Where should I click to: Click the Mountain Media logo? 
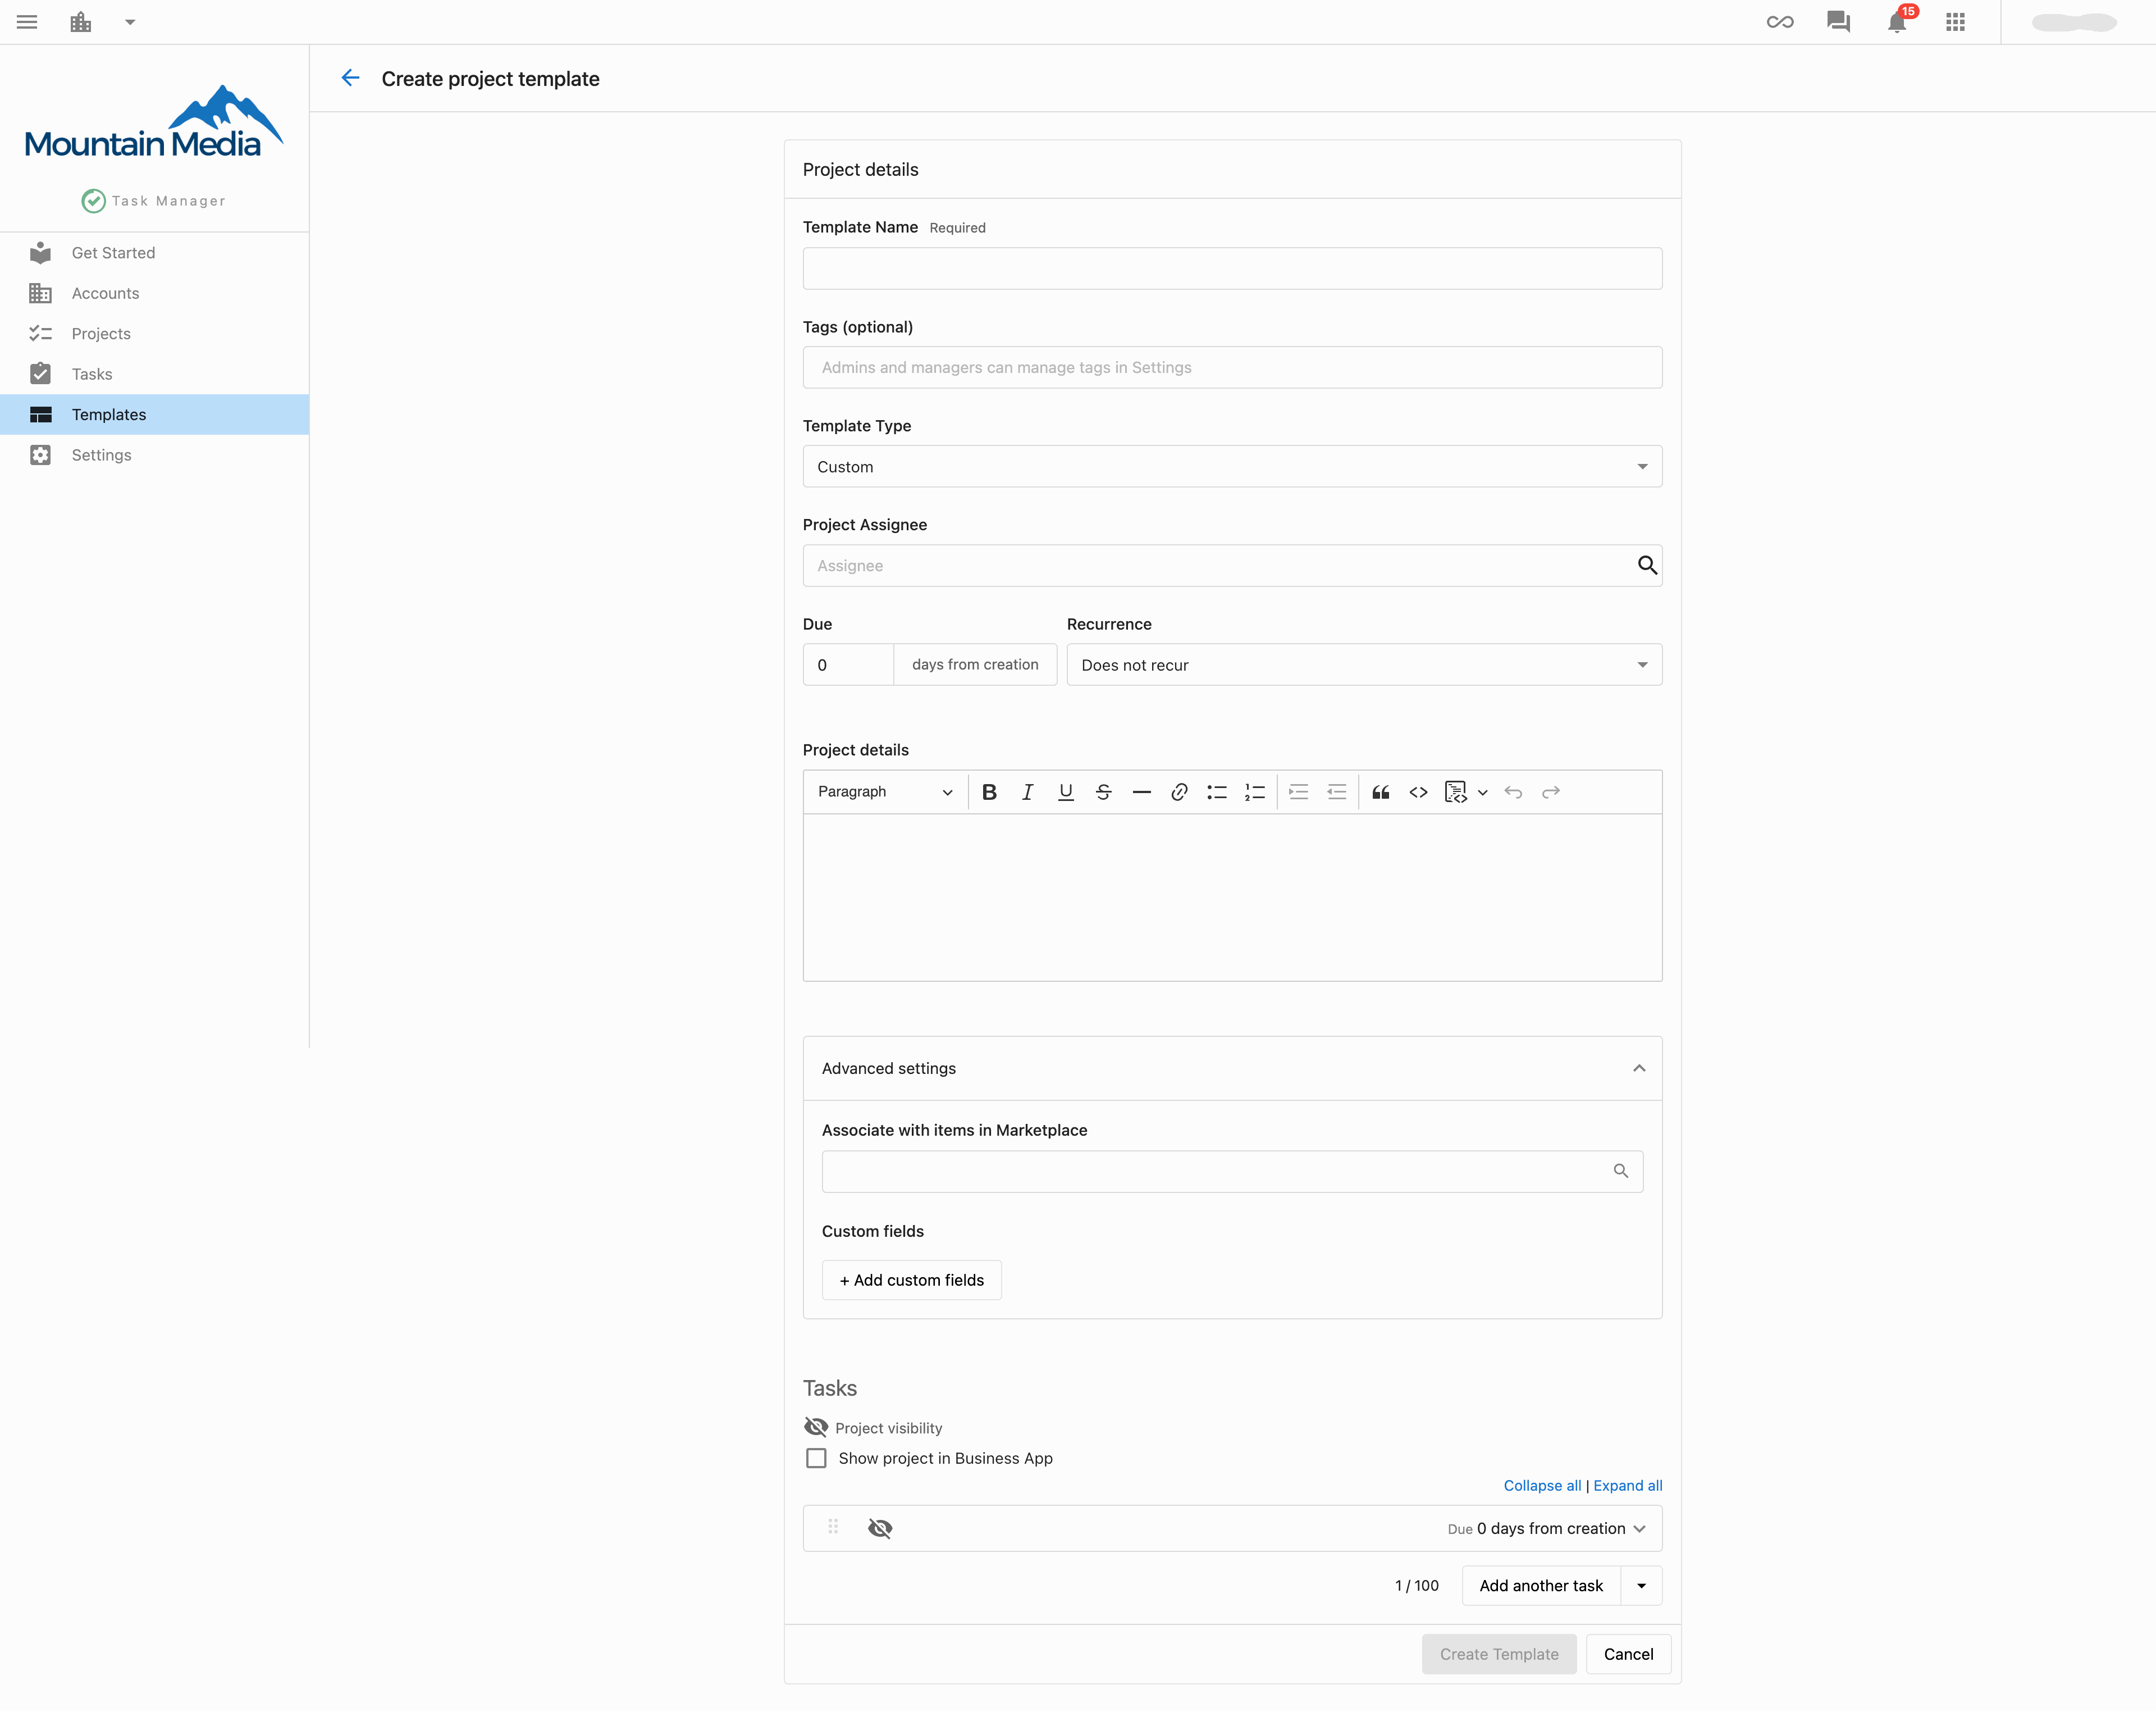[x=153, y=122]
